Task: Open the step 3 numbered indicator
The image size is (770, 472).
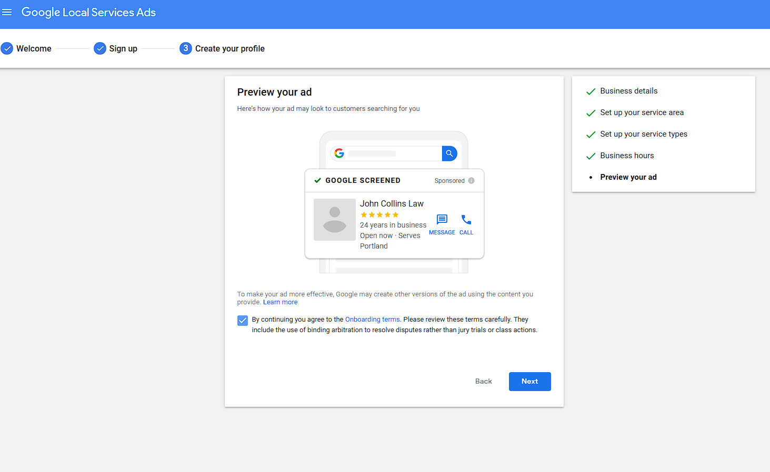Action: 186,48
